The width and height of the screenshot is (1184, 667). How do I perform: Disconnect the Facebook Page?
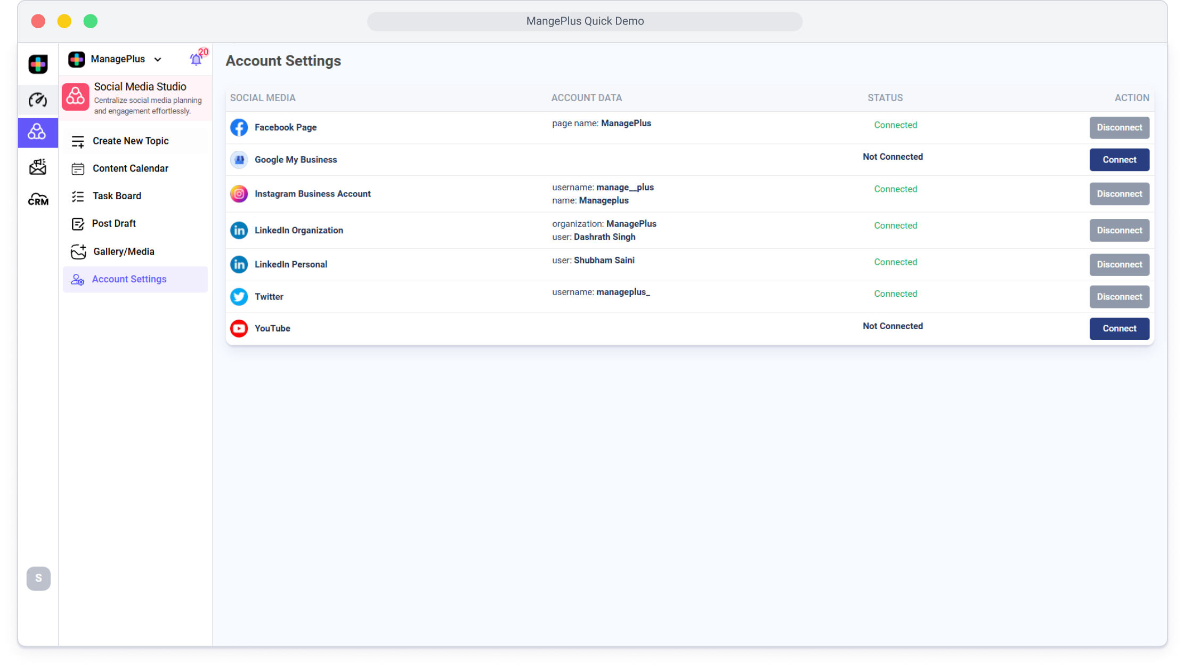[x=1119, y=127]
